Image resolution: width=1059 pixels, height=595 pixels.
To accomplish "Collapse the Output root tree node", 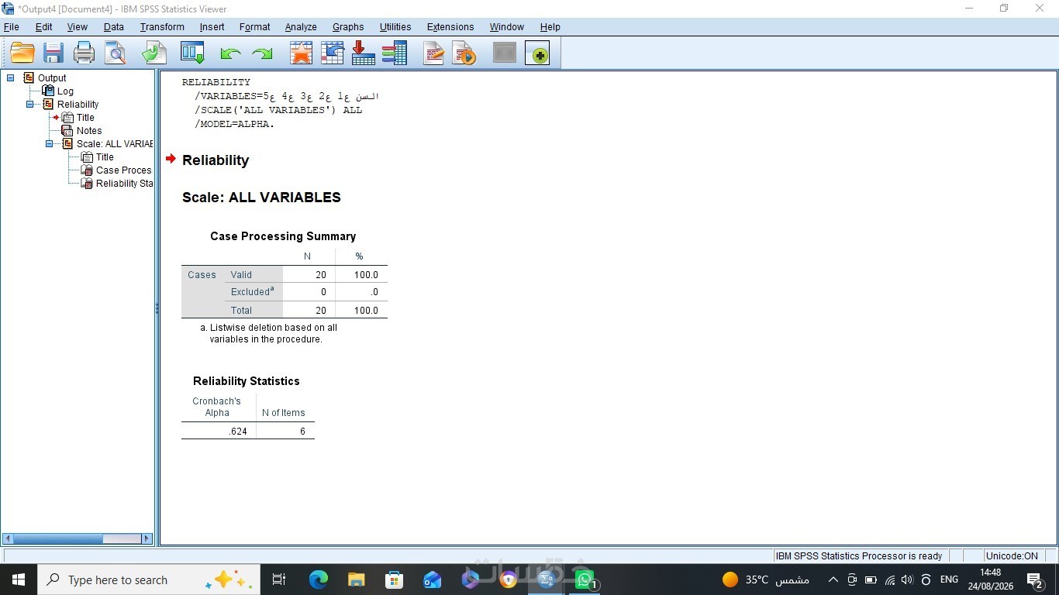I will 11,77.
